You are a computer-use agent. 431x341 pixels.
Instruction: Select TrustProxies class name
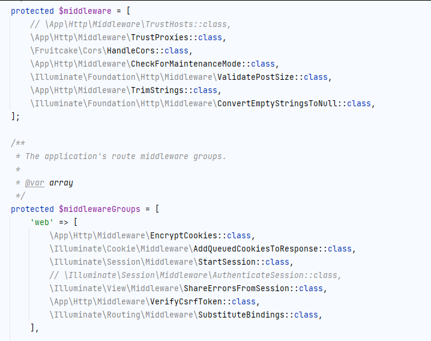coord(160,37)
